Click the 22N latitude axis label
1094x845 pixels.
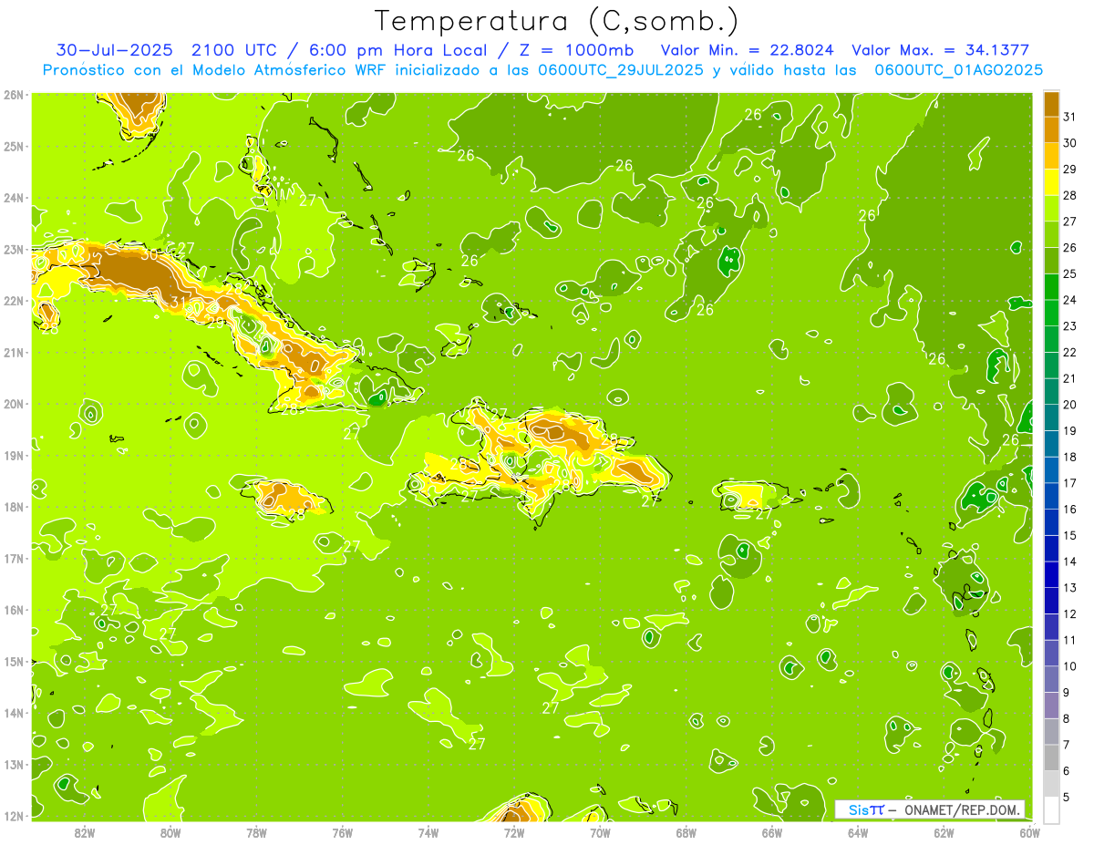pyautogui.click(x=14, y=301)
